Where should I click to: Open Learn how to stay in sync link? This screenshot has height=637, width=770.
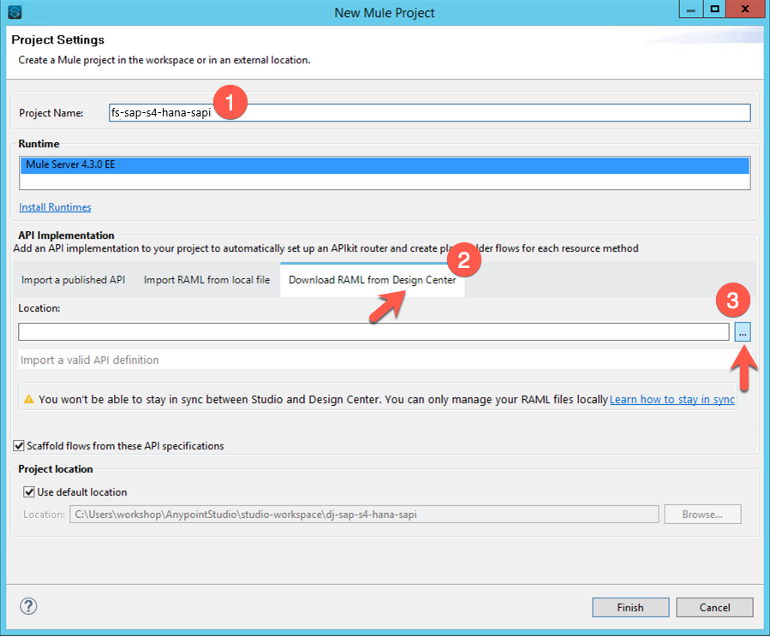click(672, 400)
